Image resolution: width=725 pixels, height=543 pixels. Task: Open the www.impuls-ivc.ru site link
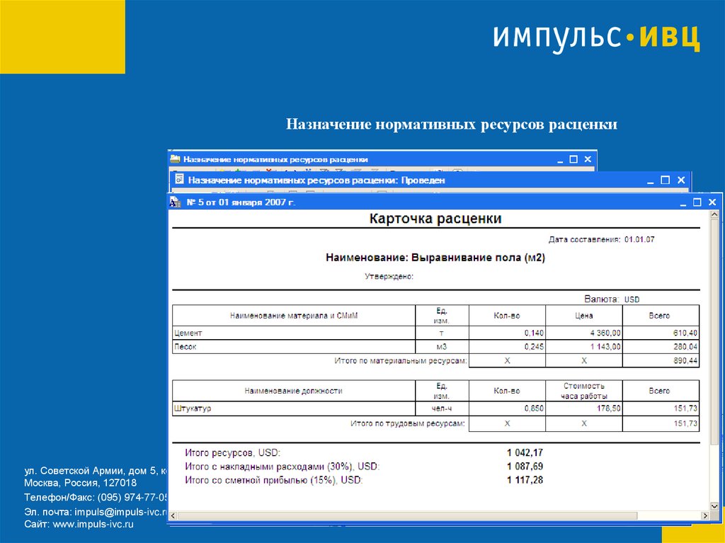tap(93, 525)
